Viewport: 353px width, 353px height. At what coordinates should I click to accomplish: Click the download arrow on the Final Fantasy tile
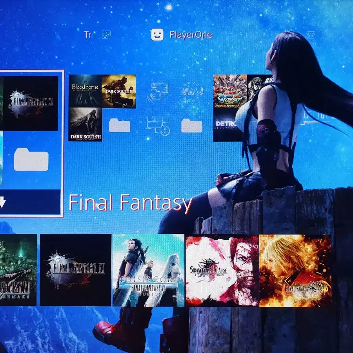click(x=2, y=202)
